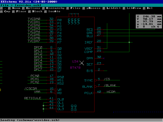Viewport: 163px width, 122px height.
Task: Click the COMP pin name
Action: (x=89, y=52)
